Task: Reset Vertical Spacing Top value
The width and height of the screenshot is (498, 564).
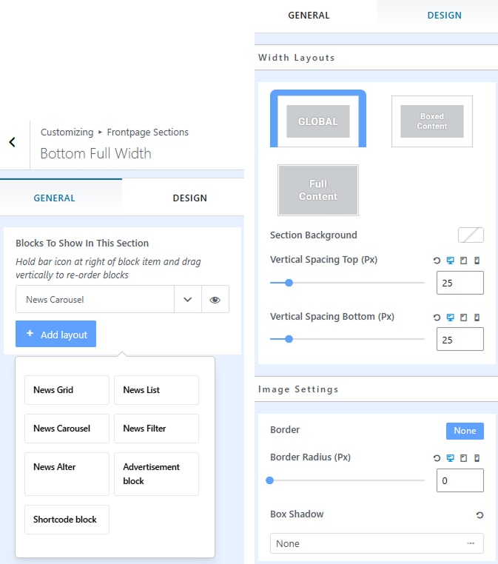Action: [x=437, y=261]
